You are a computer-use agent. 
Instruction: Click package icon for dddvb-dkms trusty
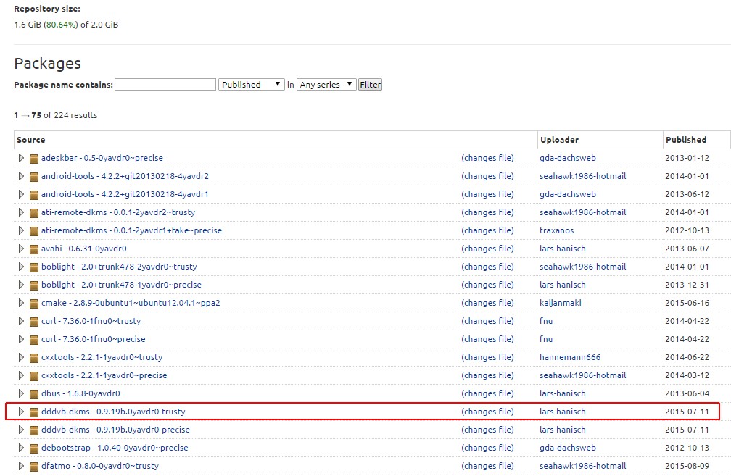point(34,413)
